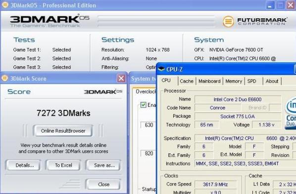Click the 7272 3DMarks score text
Viewport: 296px width, 194px height.
[63, 113]
